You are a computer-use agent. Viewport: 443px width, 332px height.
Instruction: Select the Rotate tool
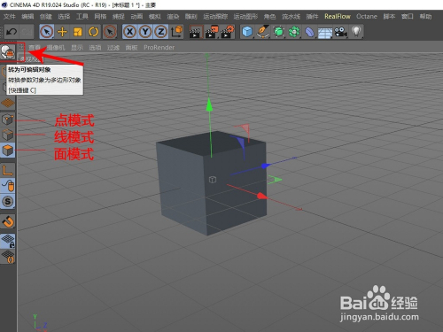click(93, 32)
